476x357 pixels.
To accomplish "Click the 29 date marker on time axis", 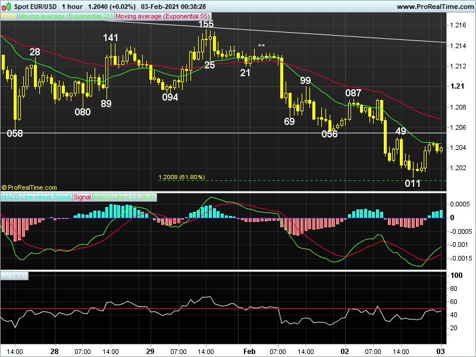I will [x=151, y=350].
